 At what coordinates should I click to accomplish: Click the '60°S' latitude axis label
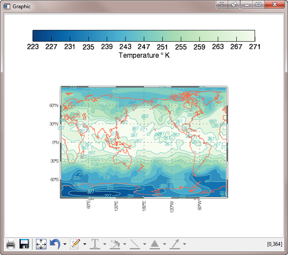pyautogui.click(x=55, y=180)
